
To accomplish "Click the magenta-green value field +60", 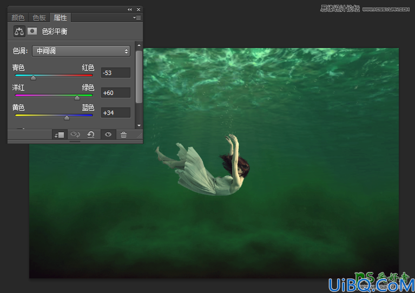I will (x=116, y=93).
